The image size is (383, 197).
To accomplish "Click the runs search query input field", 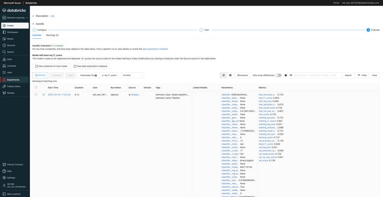I will tap(315, 75).
